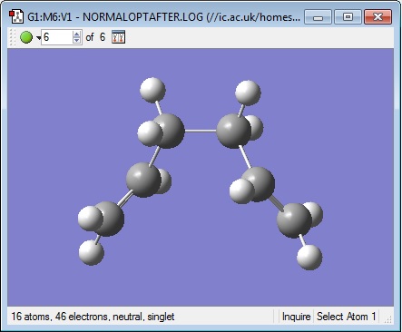Click the green animation play button

point(26,37)
